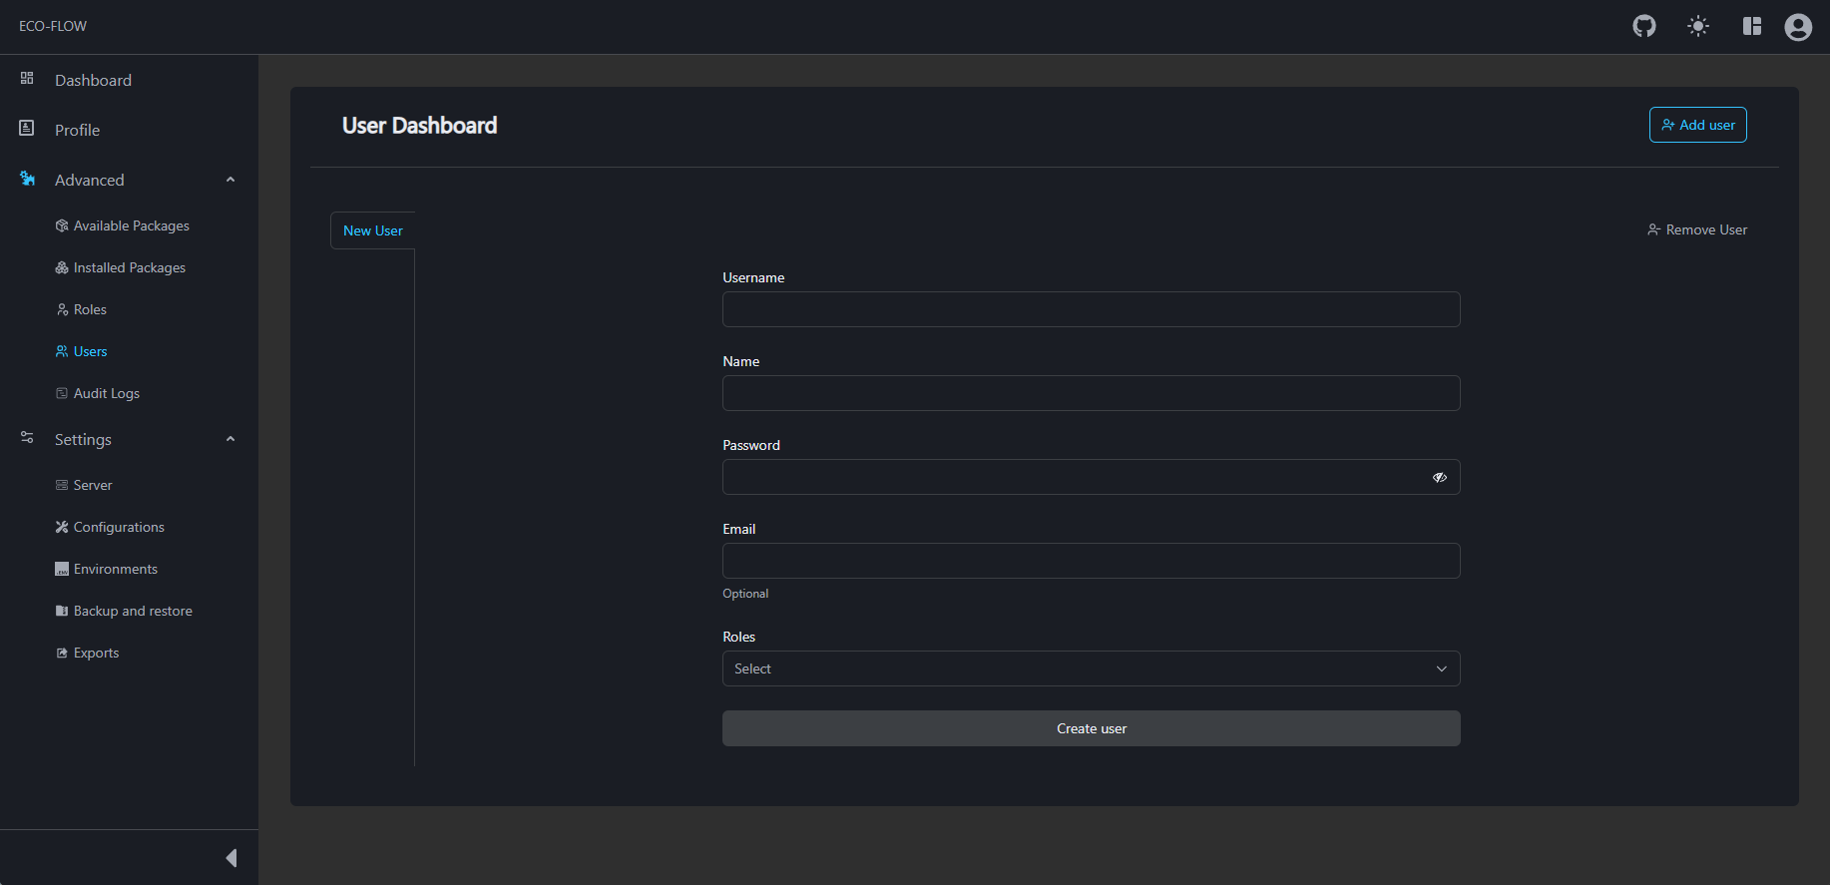Screen dimensions: 1830x885
Task: Click the Configurations tools icon
Action: [x=62, y=527]
